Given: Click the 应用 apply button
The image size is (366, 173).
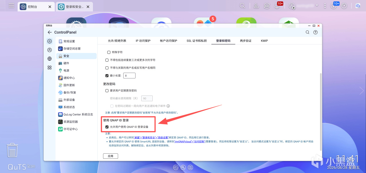Looking at the screenshot, I should coord(110,156).
